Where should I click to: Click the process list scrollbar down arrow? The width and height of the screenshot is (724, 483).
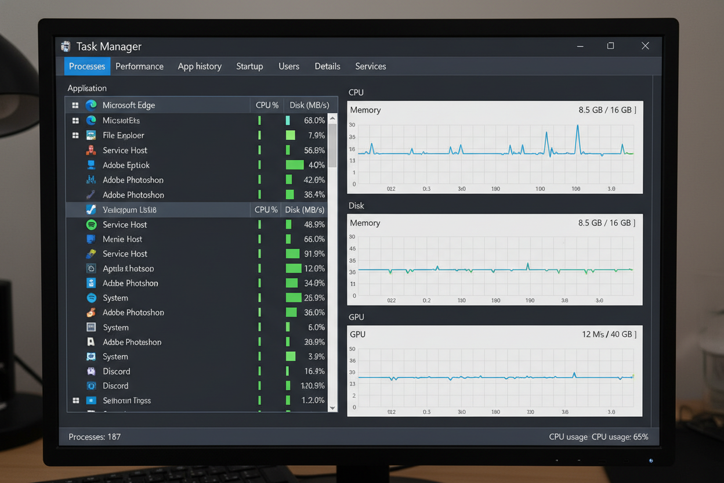332,408
